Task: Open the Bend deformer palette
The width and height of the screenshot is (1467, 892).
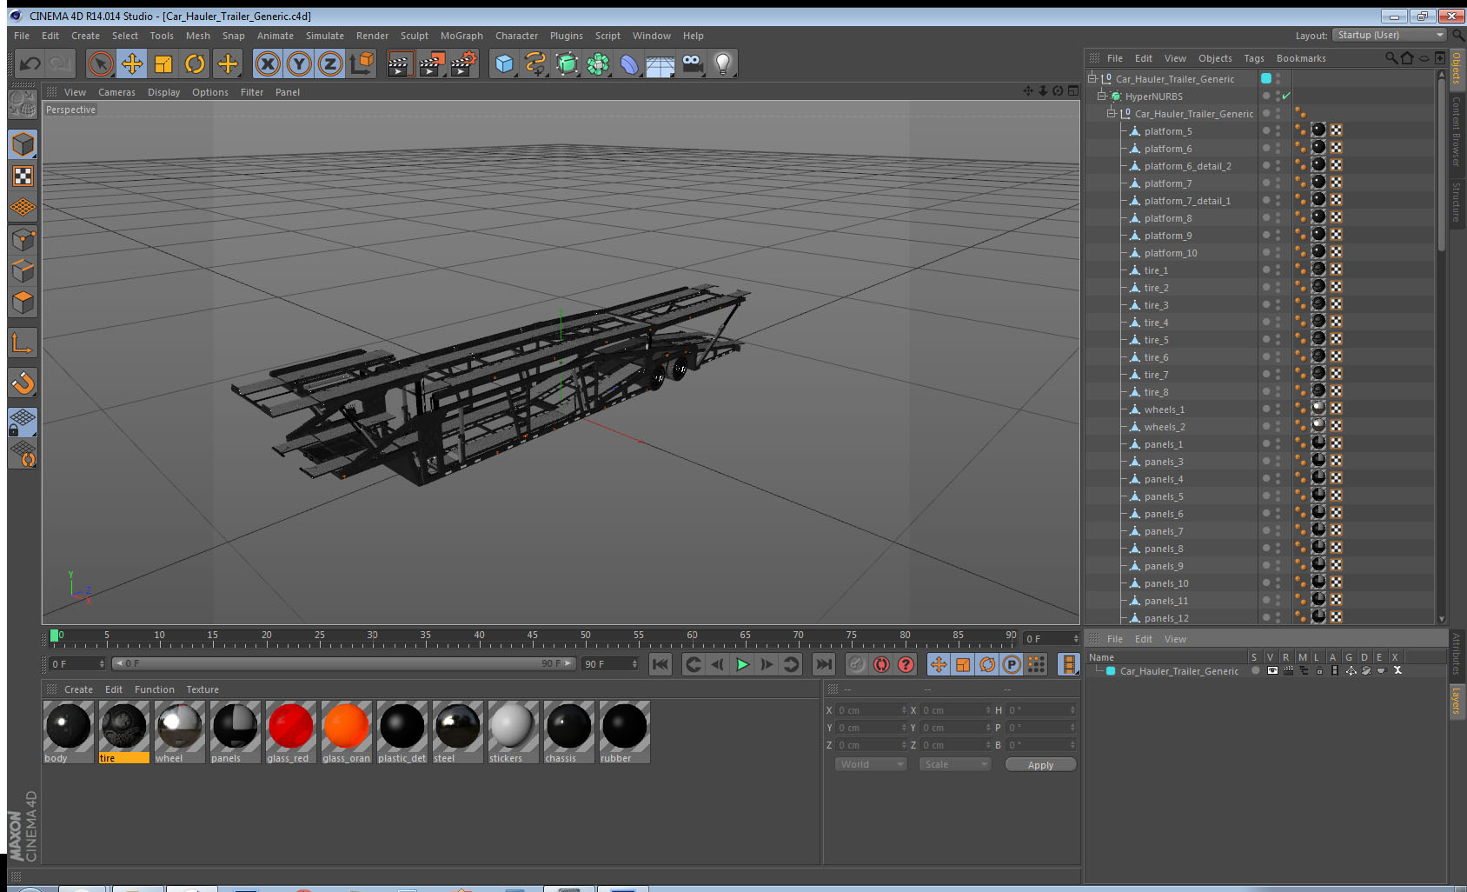Action: pyautogui.click(x=629, y=63)
